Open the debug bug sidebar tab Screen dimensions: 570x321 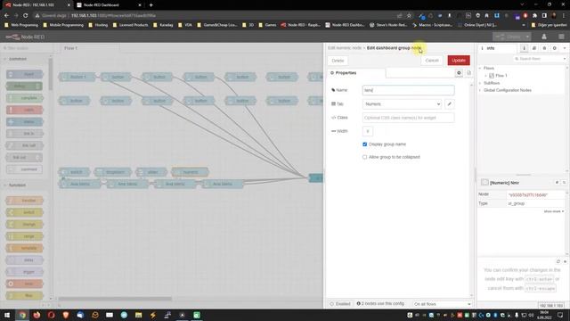click(x=544, y=48)
